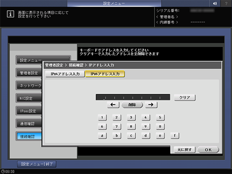The width and height of the screenshot is (232, 174).
Task: Open 通信確認 in left sidebar
Action: coord(29,124)
